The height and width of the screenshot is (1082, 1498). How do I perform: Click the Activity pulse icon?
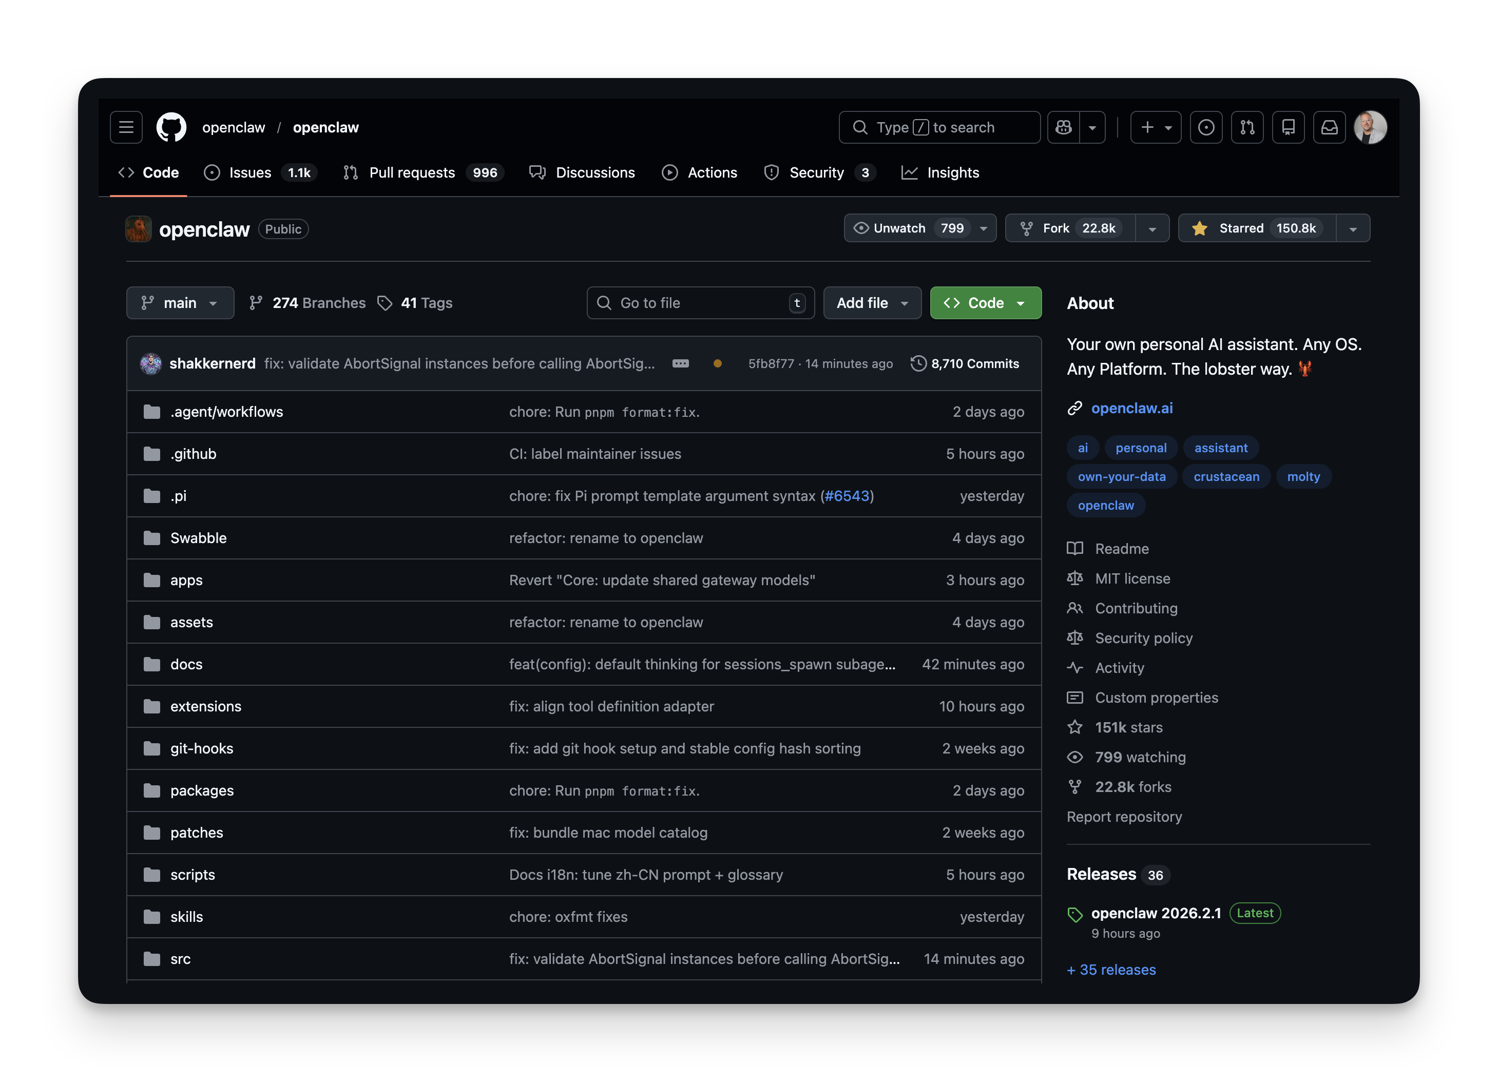tap(1074, 667)
